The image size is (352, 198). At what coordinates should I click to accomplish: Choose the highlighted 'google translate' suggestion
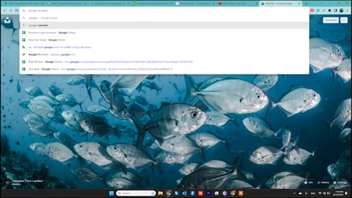164,25
